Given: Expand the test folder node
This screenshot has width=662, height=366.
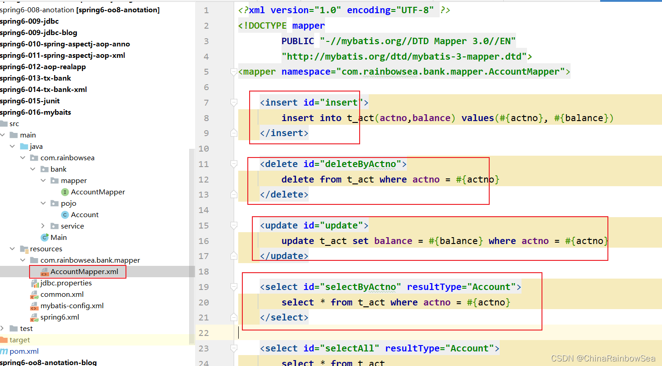Looking at the screenshot, I should [2, 329].
